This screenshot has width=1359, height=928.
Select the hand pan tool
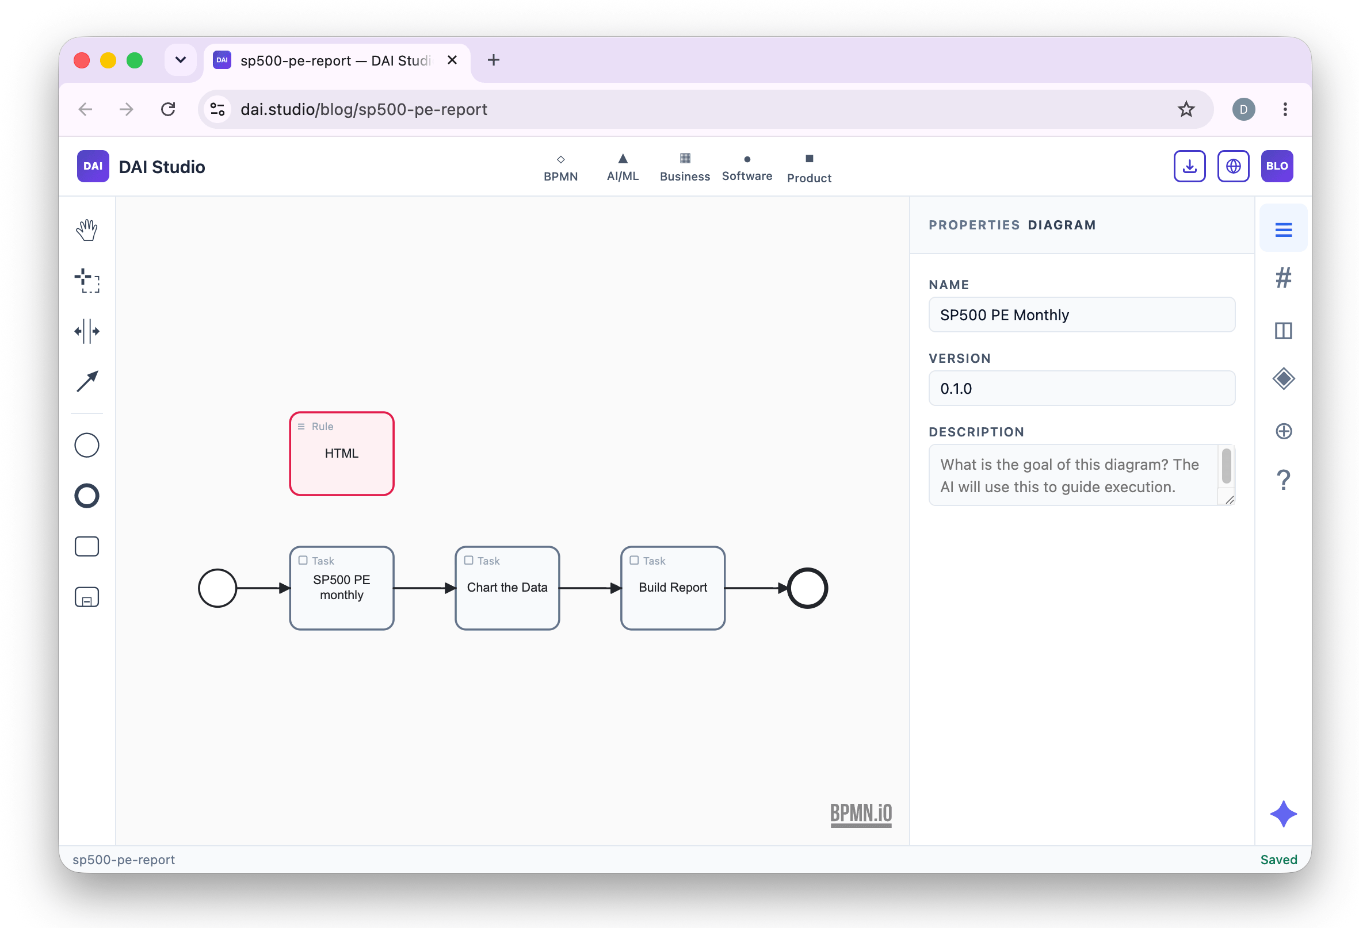point(86,229)
